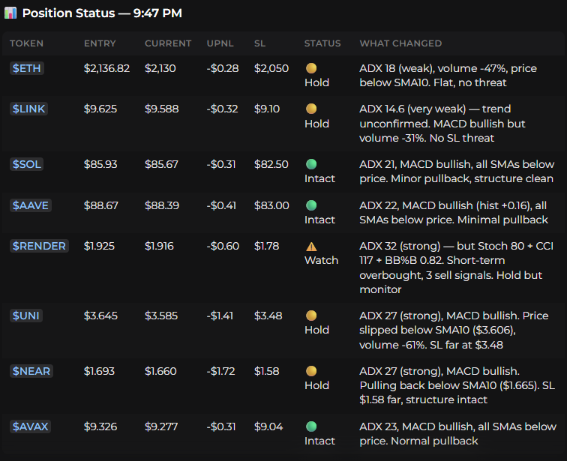The height and width of the screenshot is (461, 567).
Task: Open the $LINK token tag
Action: (x=29, y=109)
